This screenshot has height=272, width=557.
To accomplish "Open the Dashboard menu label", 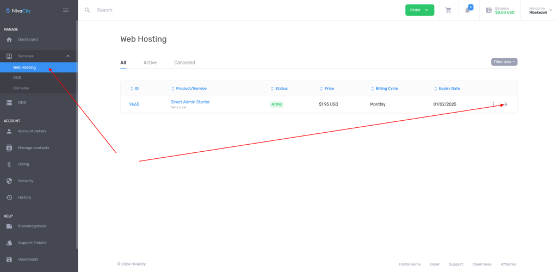I will [28, 39].
